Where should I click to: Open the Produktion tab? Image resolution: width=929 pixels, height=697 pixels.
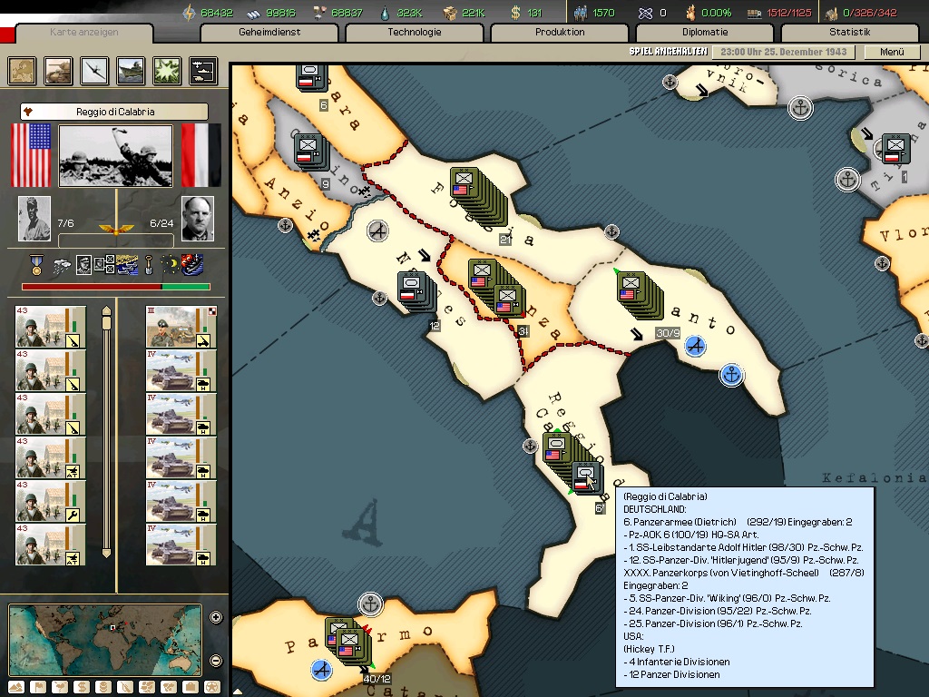point(560,32)
